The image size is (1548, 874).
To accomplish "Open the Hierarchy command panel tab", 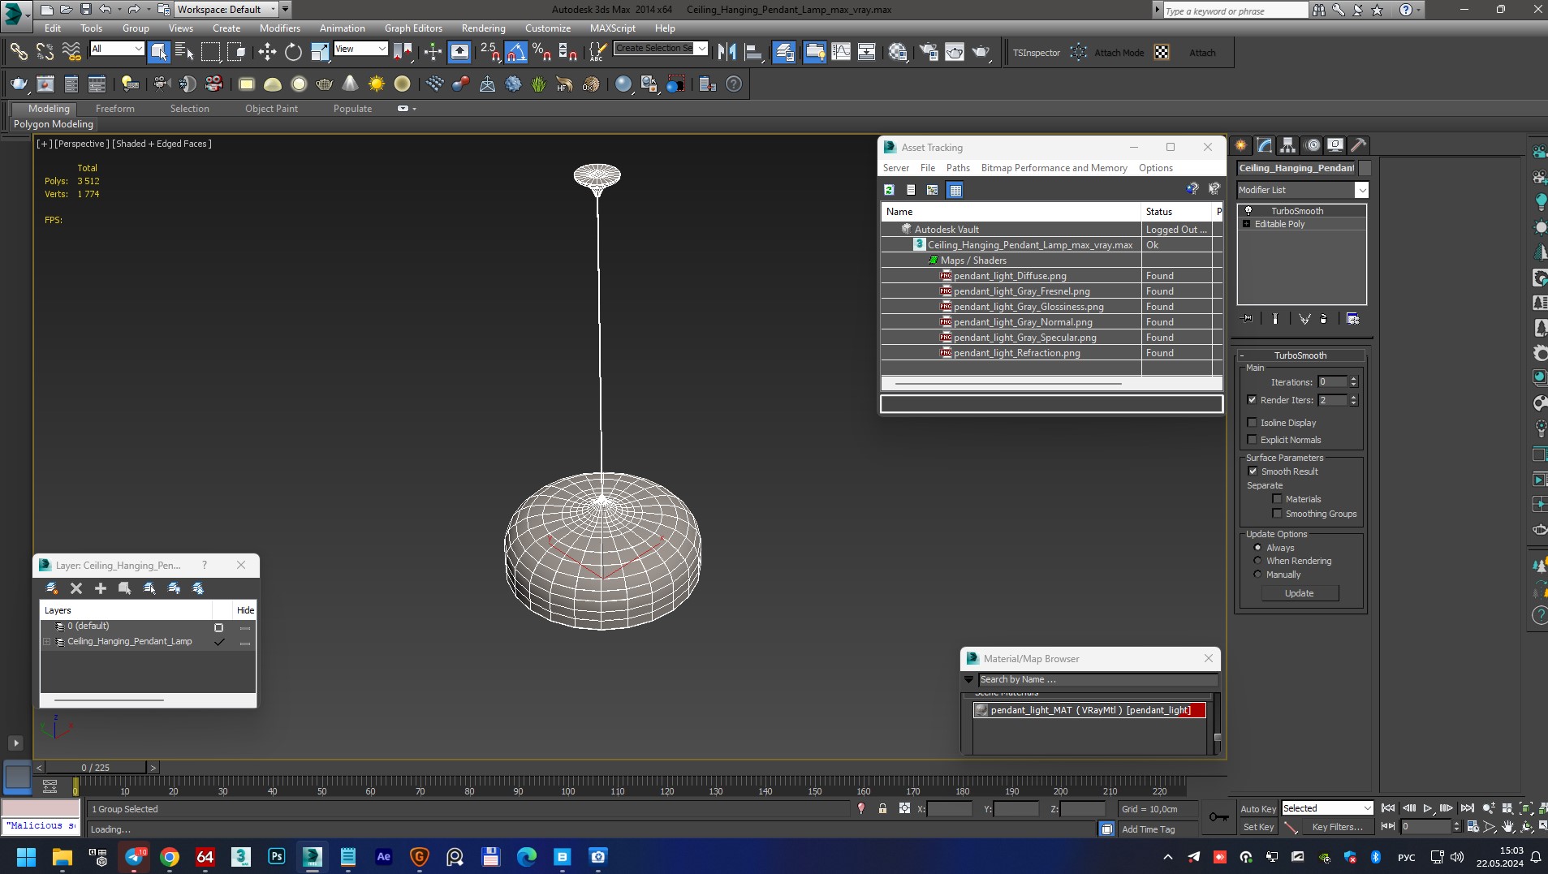I will (x=1288, y=145).
